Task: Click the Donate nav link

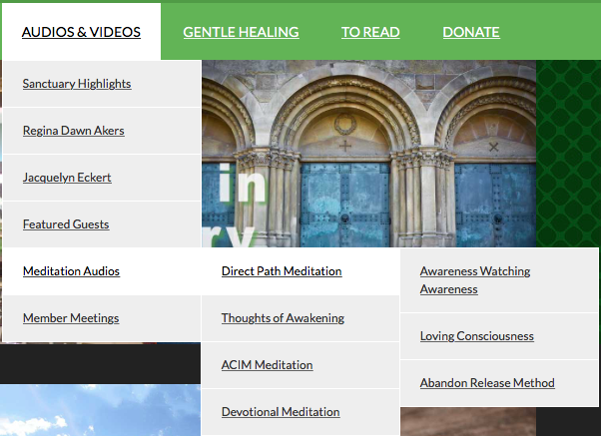Action: click(470, 32)
